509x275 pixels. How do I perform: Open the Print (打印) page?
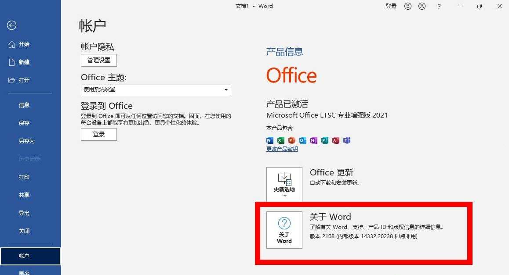pyautogui.click(x=24, y=177)
